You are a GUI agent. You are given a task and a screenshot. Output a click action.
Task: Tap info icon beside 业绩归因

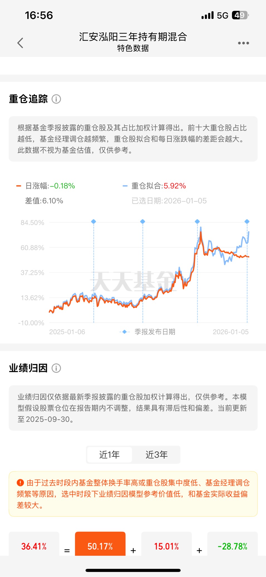pos(56,368)
